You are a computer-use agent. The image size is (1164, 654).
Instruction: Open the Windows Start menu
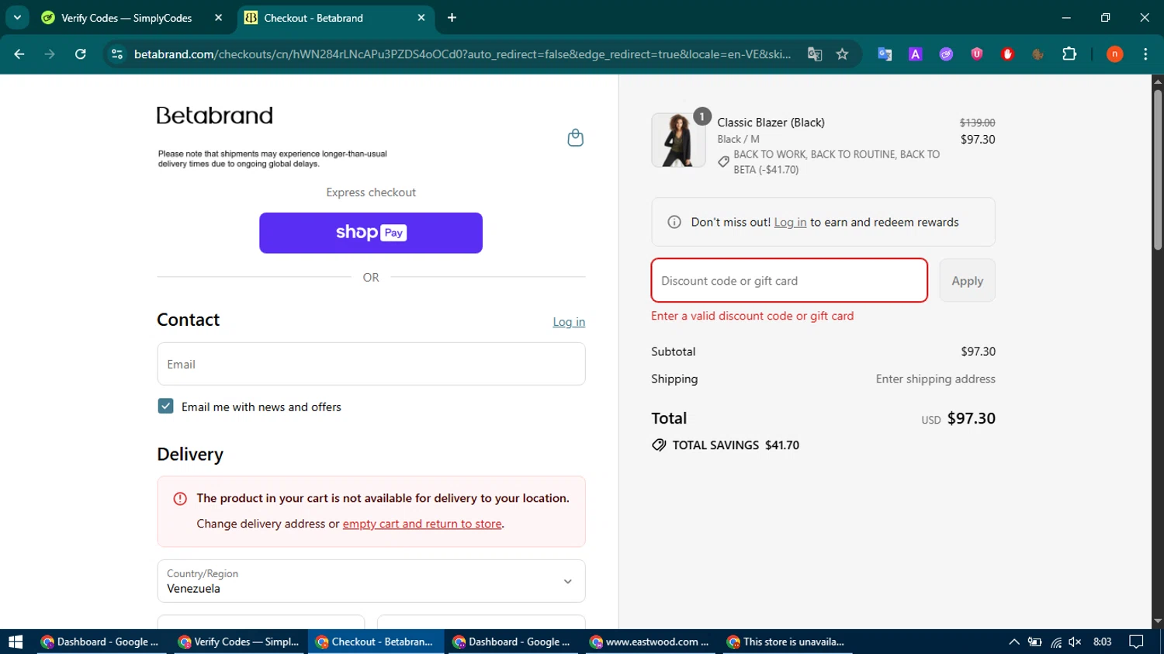[x=16, y=642]
